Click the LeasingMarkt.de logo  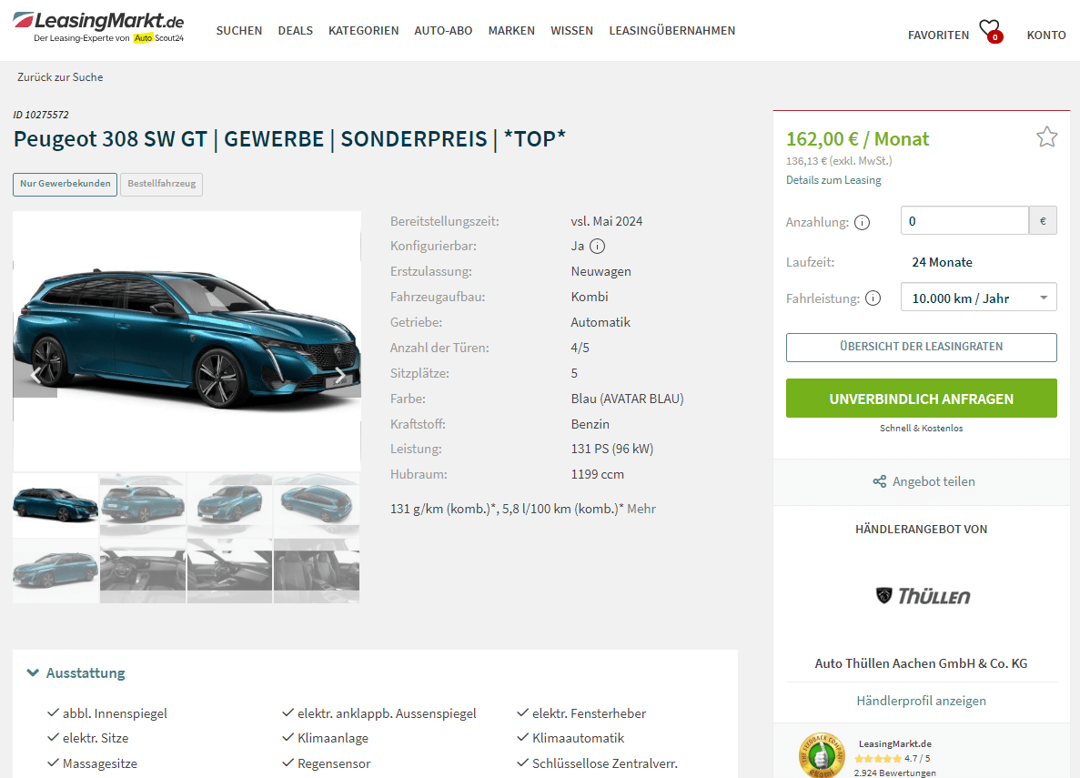click(98, 27)
